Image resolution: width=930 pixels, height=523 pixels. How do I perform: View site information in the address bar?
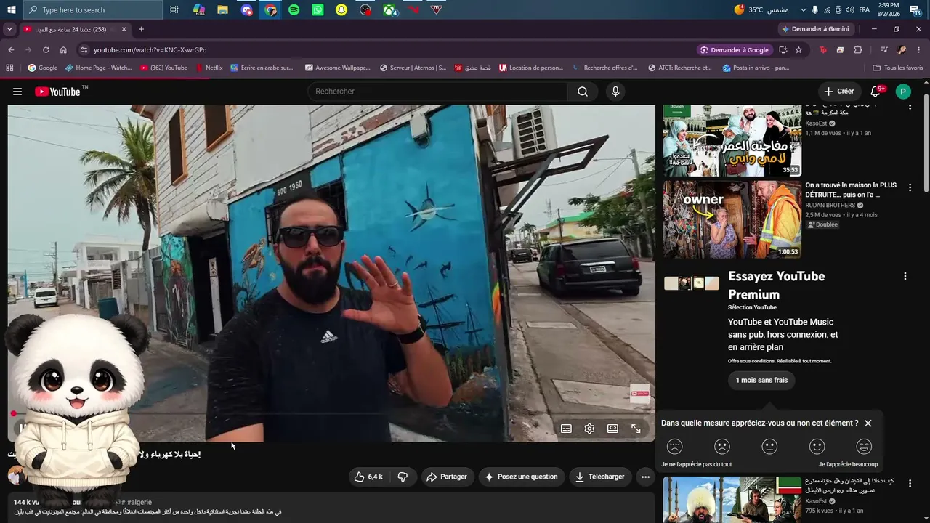(84, 50)
